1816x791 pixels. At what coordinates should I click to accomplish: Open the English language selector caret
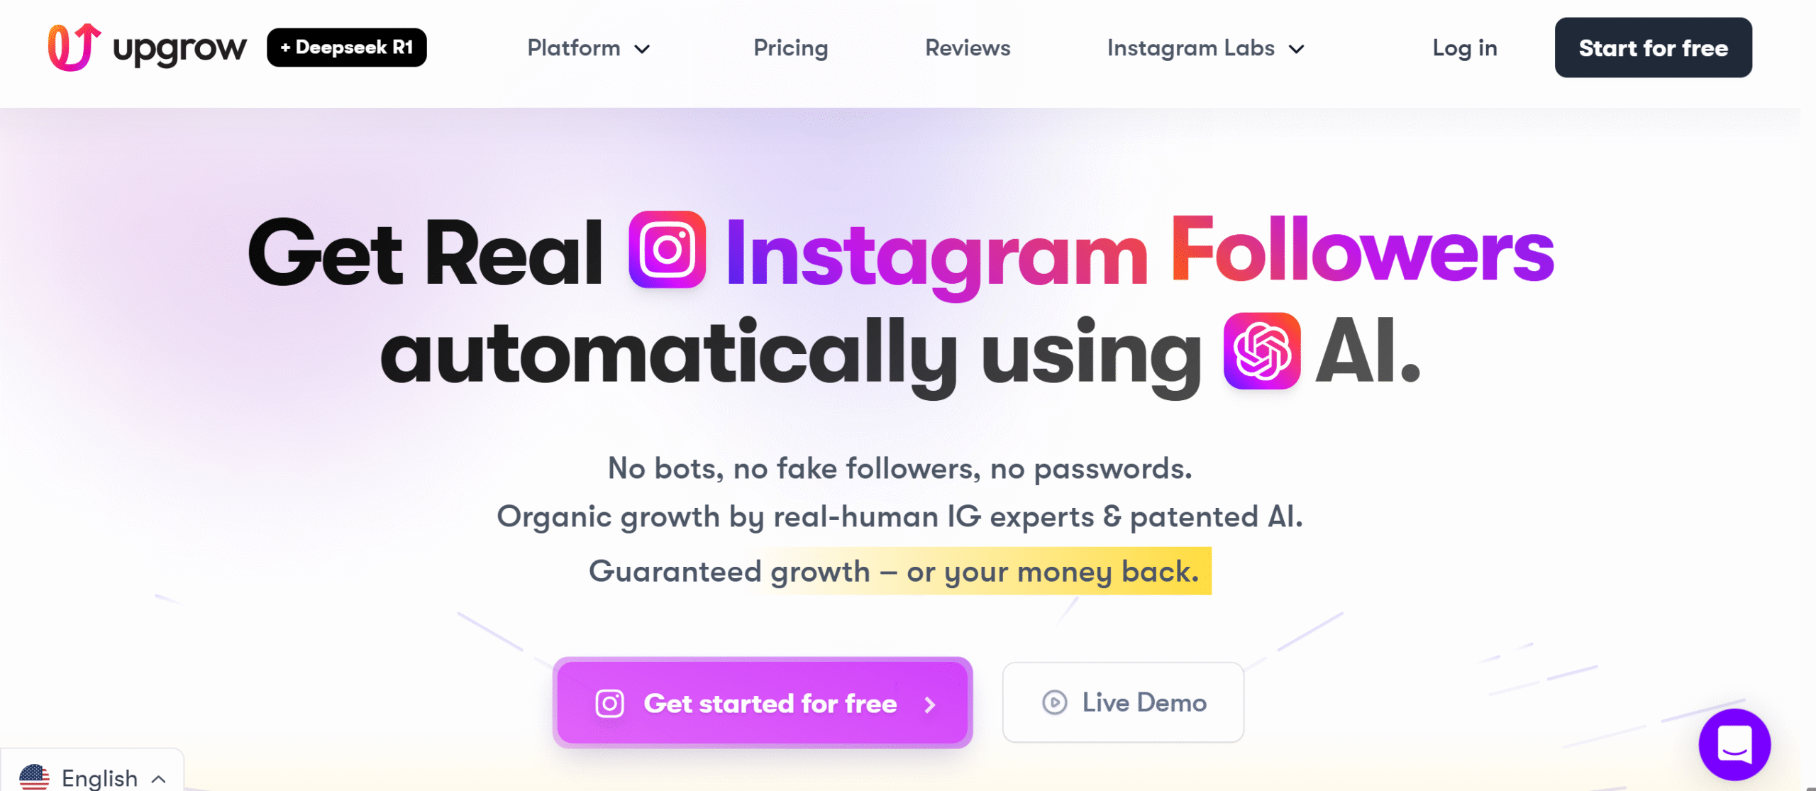tap(159, 779)
